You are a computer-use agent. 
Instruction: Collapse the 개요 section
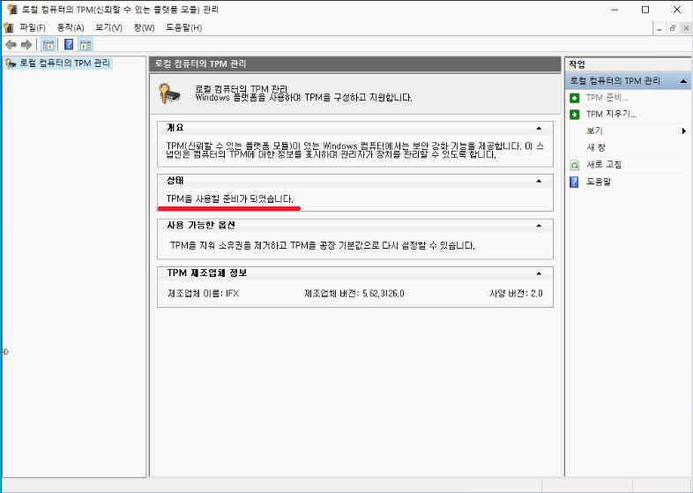[539, 128]
